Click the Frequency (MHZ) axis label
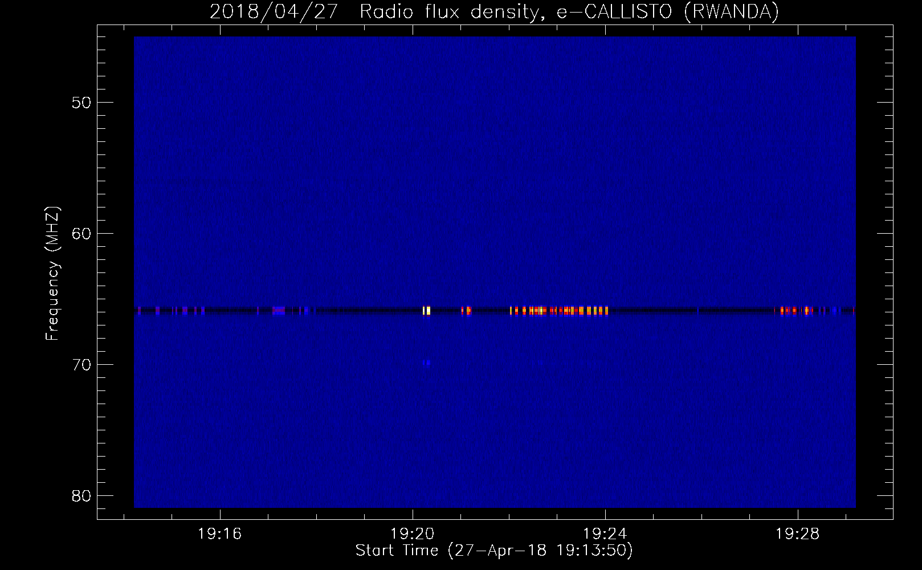Viewport: 922px width, 570px height. 52,274
